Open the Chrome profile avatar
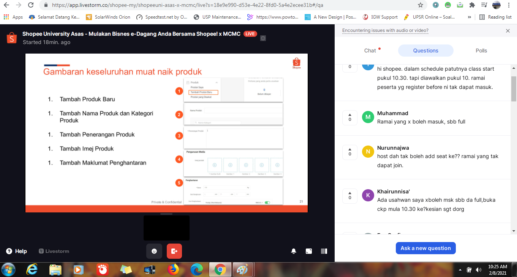 click(x=496, y=5)
